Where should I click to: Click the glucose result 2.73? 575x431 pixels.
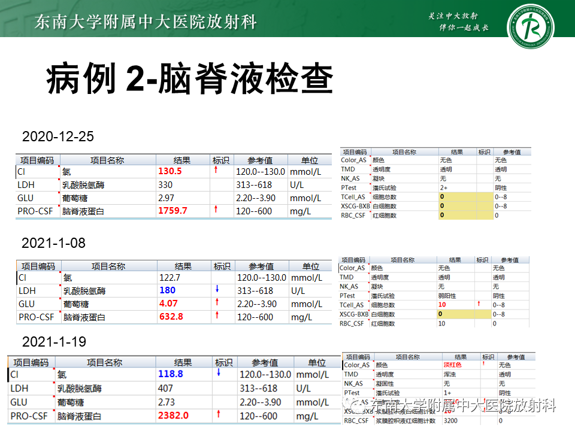click(x=167, y=402)
